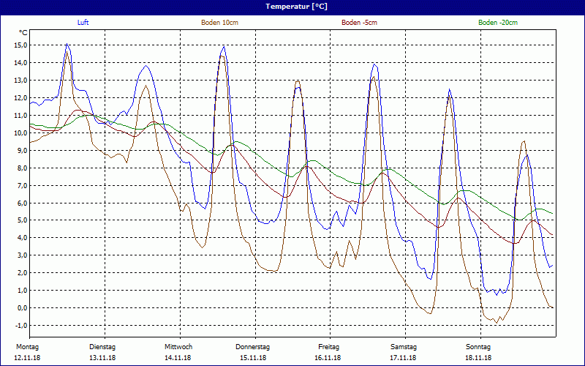Click the 16.11.18 date label
Image resolution: width=585 pixels, height=366 pixels.
coord(328,358)
